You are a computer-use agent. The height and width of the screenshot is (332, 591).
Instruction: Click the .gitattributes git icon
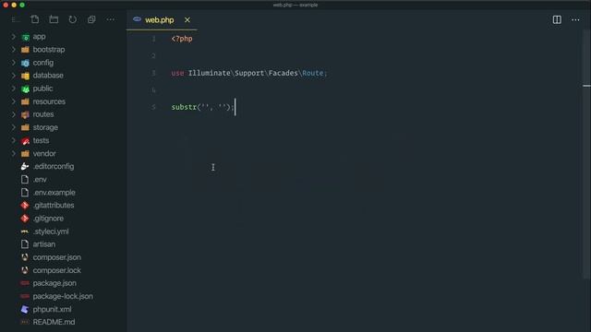[25, 206]
